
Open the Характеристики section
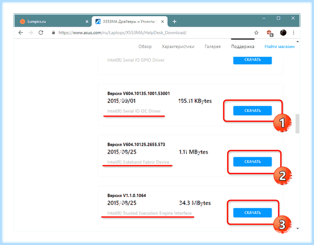click(178, 46)
